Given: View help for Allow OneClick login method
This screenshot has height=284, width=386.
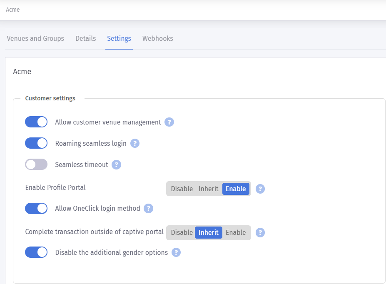Looking at the screenshot, I should pyautogui.click(x=148, y=209).
